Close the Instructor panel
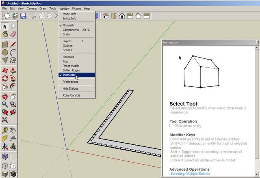The image size is (260, 178). 257,42
